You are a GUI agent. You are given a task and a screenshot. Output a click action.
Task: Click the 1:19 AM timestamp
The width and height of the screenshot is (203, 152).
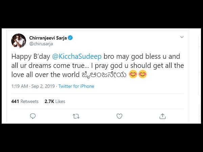click(20, 86)
